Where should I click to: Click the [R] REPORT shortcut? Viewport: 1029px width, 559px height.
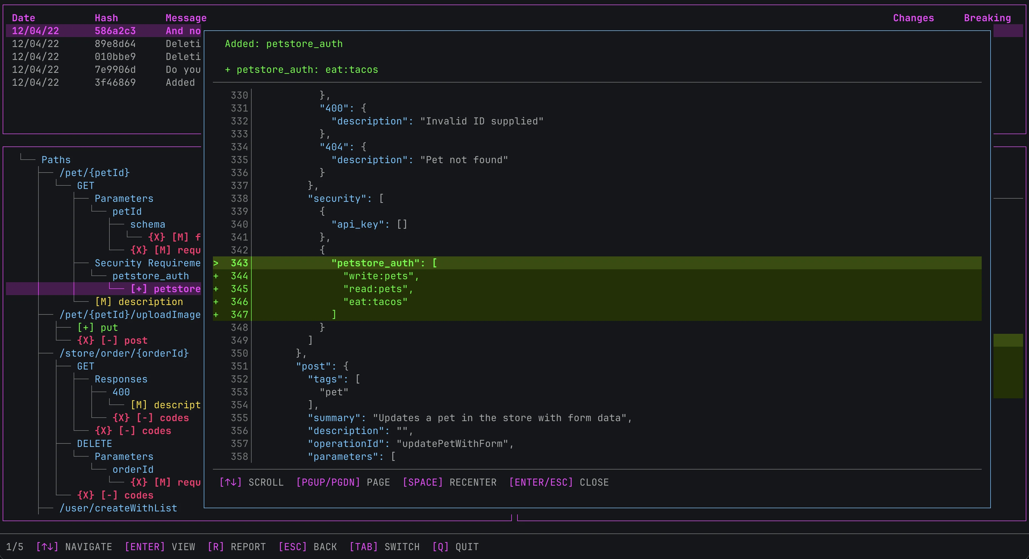(237, 547)
